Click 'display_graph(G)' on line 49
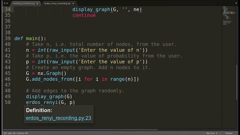The width and height of the screenshot is (240, 135). click(x=49, y=97)
